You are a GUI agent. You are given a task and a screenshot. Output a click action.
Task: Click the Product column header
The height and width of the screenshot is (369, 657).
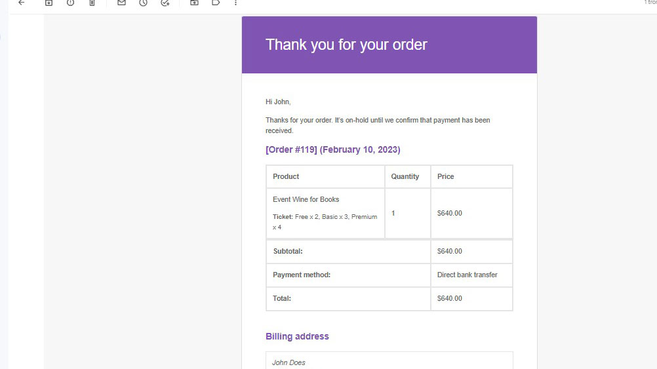click(286, 176)
